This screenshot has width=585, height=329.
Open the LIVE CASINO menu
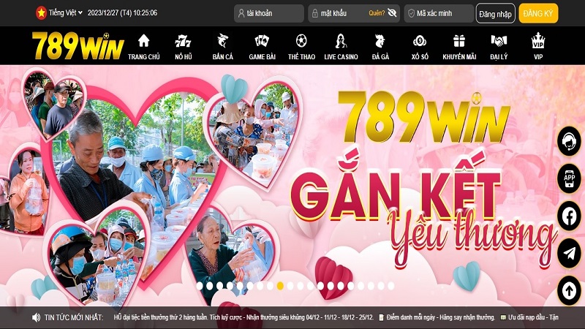click(x=341, y=47)
